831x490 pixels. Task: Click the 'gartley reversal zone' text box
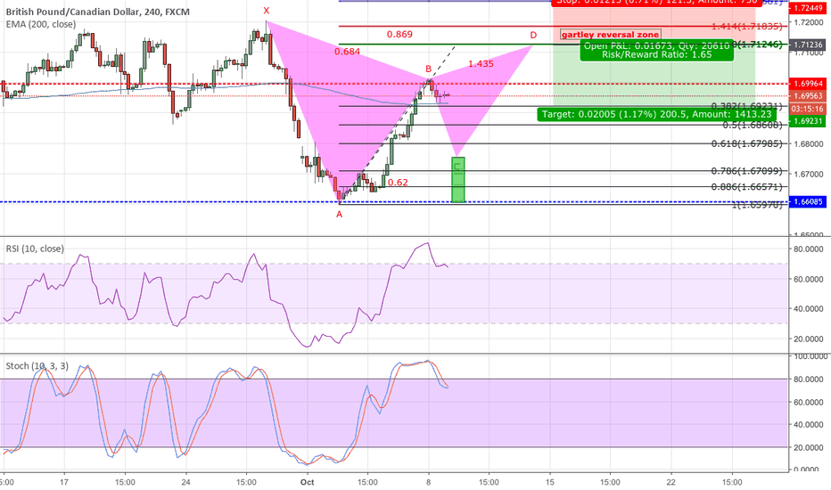pos(611,35)
